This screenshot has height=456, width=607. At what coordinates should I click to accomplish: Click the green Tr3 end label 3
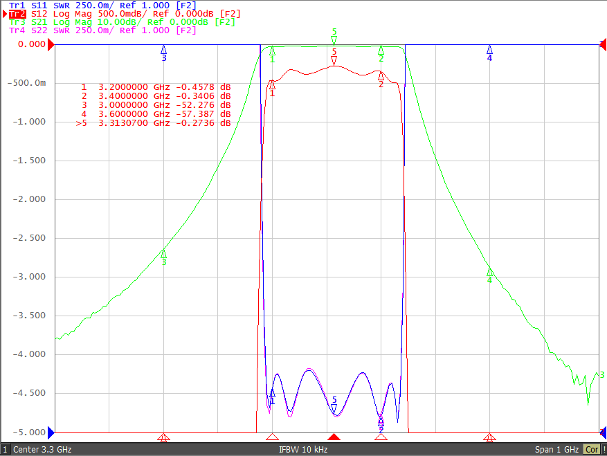pyautogui.click(x=602, y=374)
